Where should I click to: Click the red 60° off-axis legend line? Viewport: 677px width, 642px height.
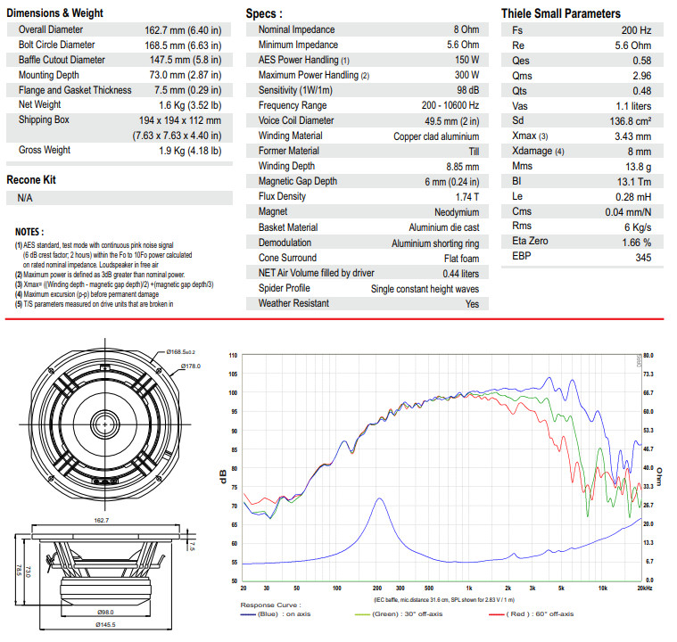[497, 614]
